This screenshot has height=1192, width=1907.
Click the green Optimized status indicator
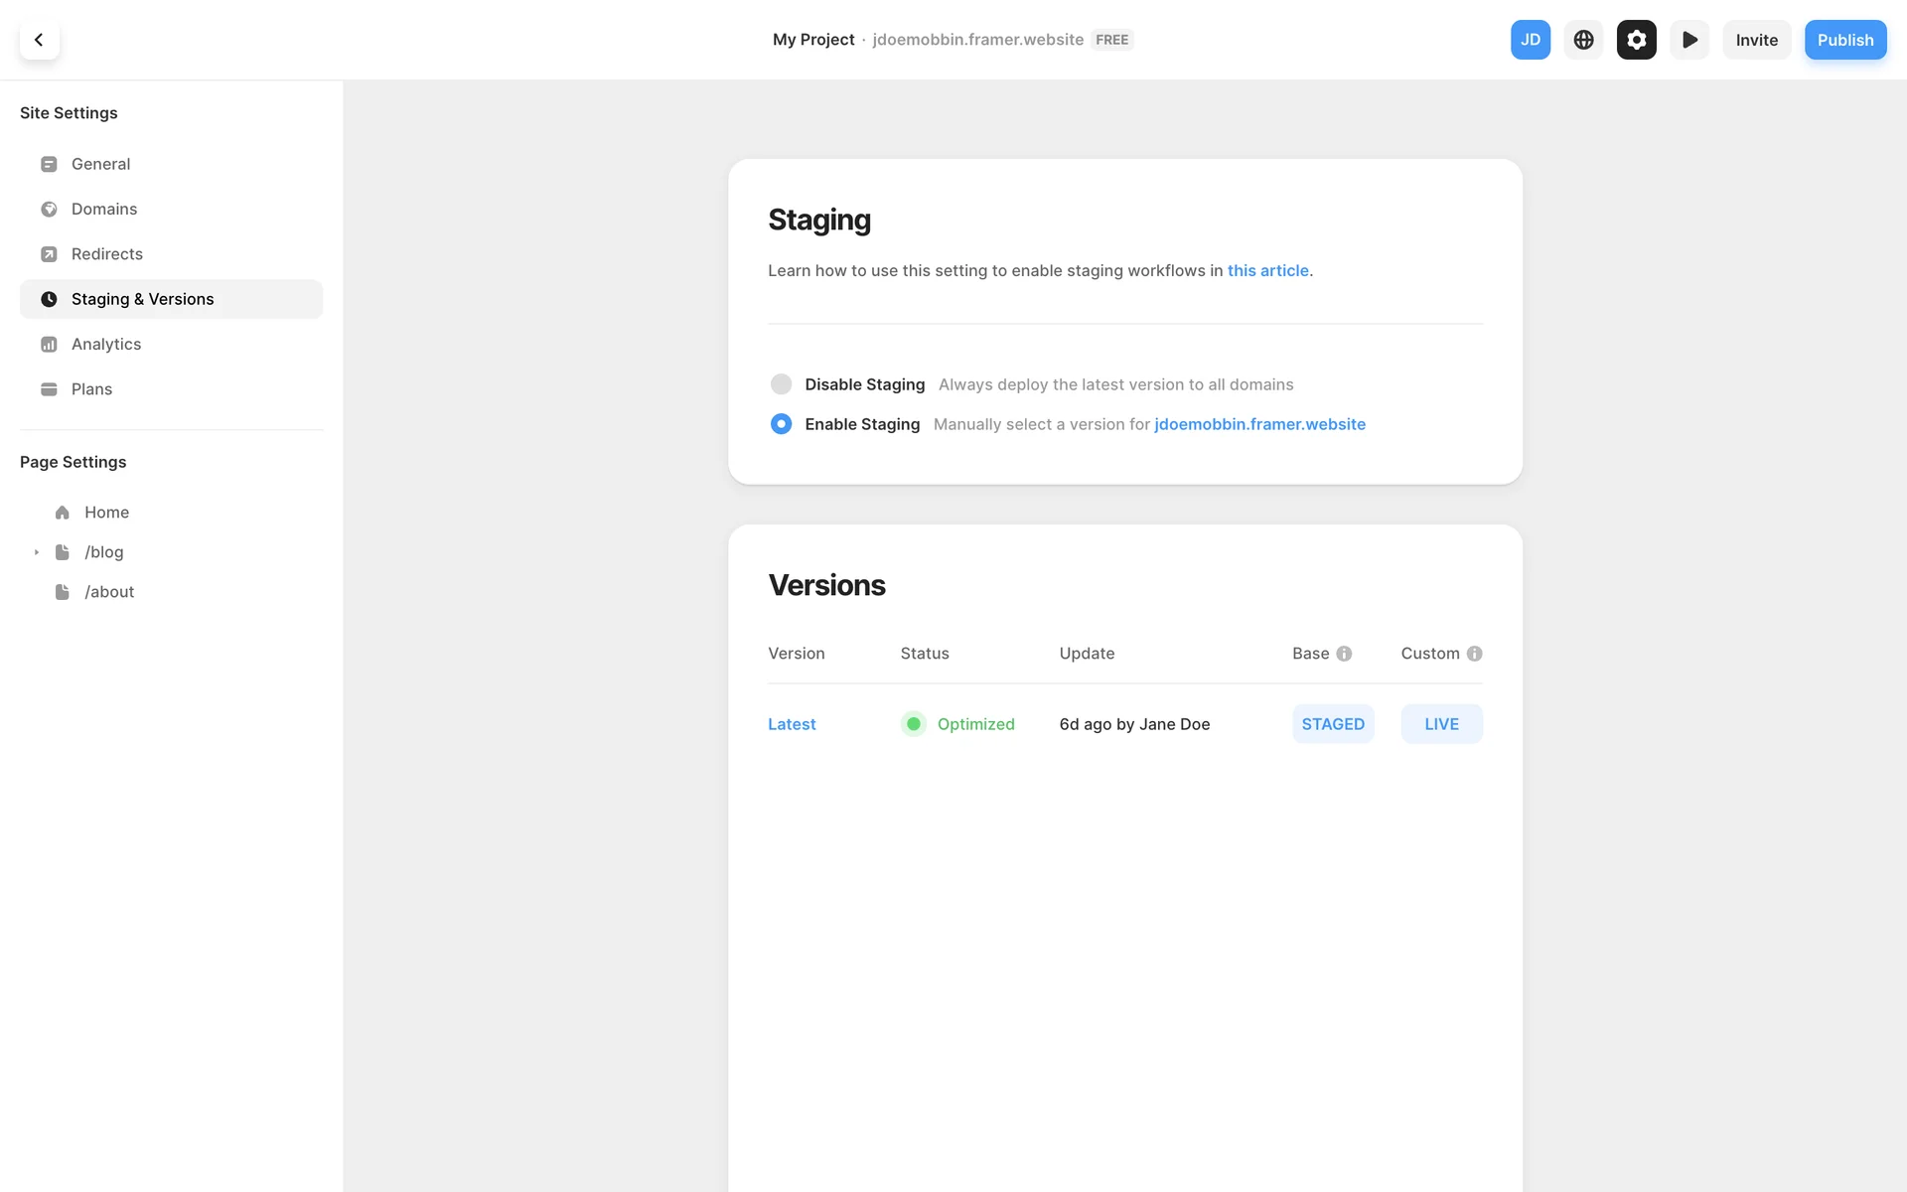[x=913, y=724]
